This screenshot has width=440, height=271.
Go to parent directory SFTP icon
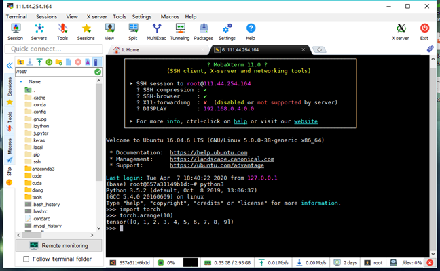click(20, 62)
